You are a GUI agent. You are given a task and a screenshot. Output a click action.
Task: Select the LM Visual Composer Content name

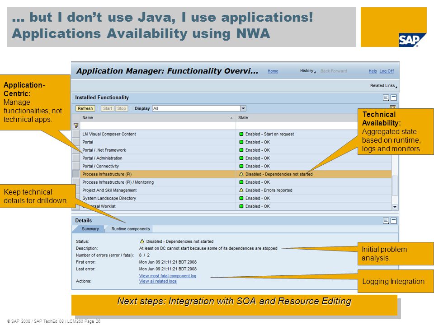(x=109, y=134)
